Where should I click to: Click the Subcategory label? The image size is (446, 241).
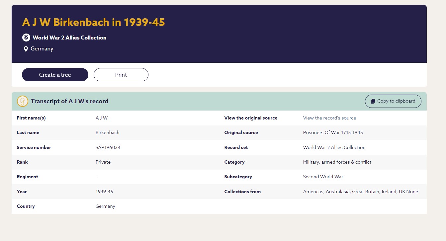tap(238, 177)
